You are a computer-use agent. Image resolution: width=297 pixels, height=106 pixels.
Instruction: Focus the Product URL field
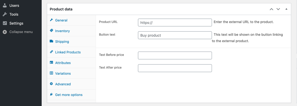point(175,23)
